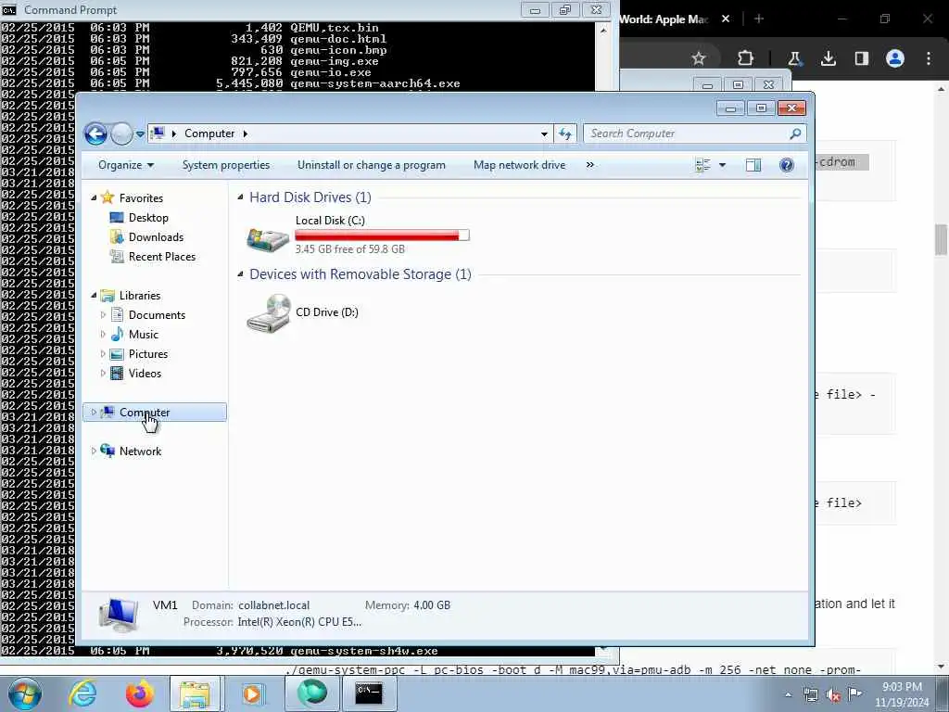
Task: Select Network in navigation pane
Action: (x=140, y=451)
